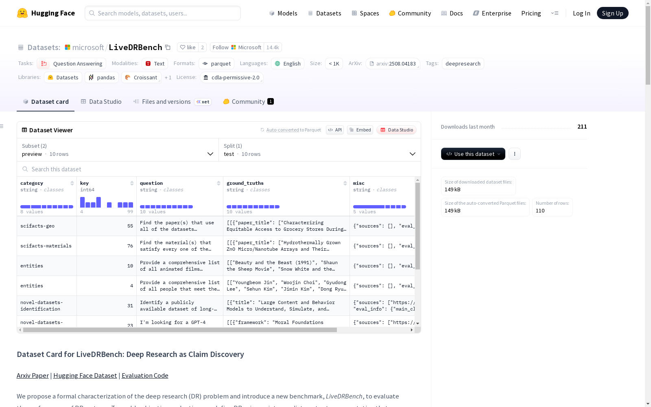Screen dimensions: 651x407
Task: Open the API button in Dataset Viewer
Action: (x=335, y=130)
